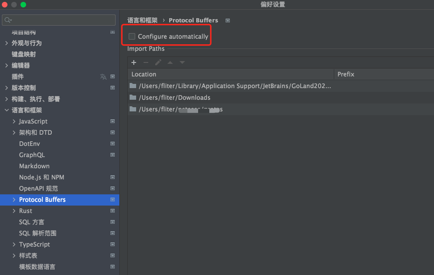Click the move up arrow icon
434x275 pixels.
pos(170,62)
